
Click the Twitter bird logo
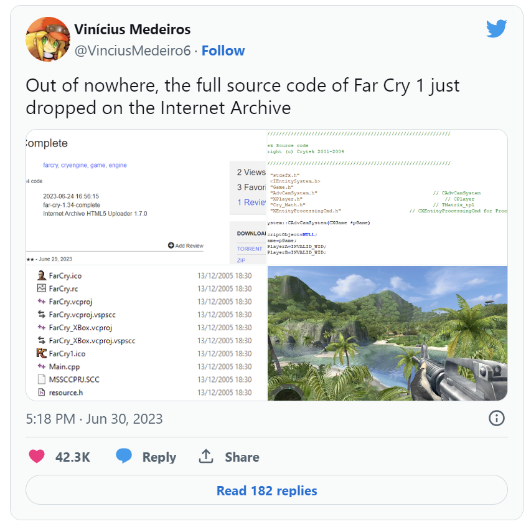coord(497,29)
